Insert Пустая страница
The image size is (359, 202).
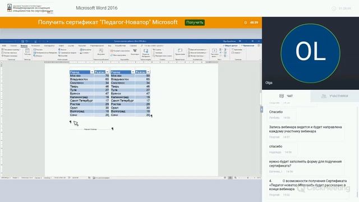(x=10, y=53)
